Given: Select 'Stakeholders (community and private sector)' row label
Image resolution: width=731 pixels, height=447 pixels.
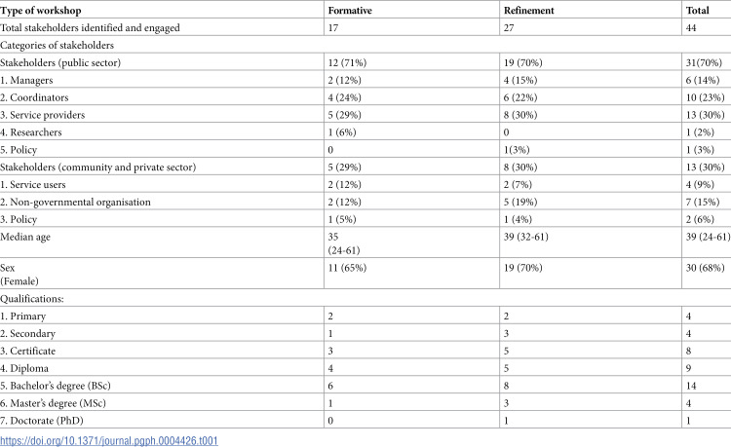Looking at the screenshot, I should (x=97, y=168).
